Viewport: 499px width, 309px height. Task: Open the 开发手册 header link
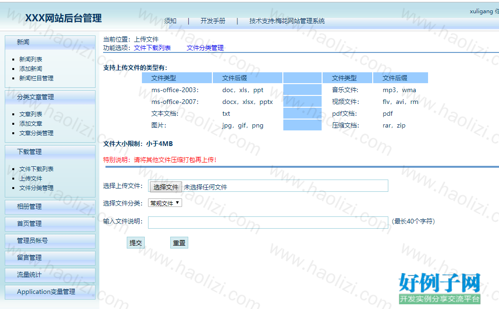[x=213, y=21]
